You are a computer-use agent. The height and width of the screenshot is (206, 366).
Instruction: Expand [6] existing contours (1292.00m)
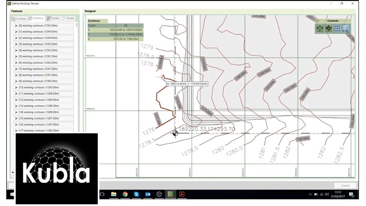tap(16, 63)
